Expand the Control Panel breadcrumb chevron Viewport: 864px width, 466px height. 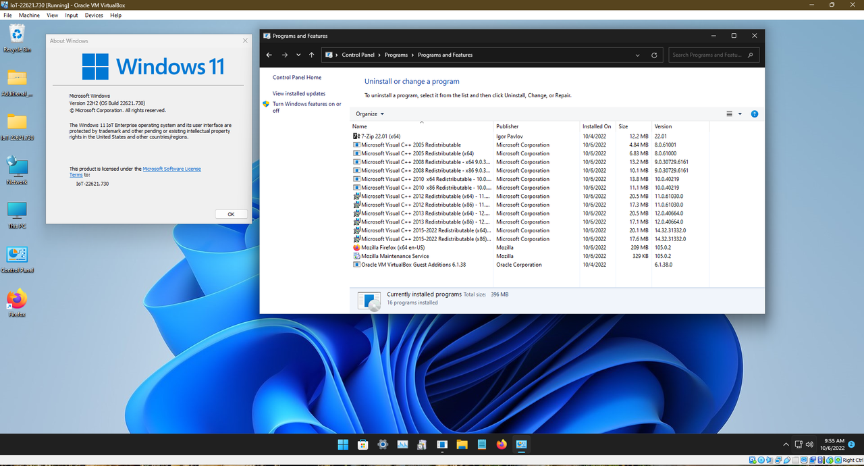click(x=380, y=55)
